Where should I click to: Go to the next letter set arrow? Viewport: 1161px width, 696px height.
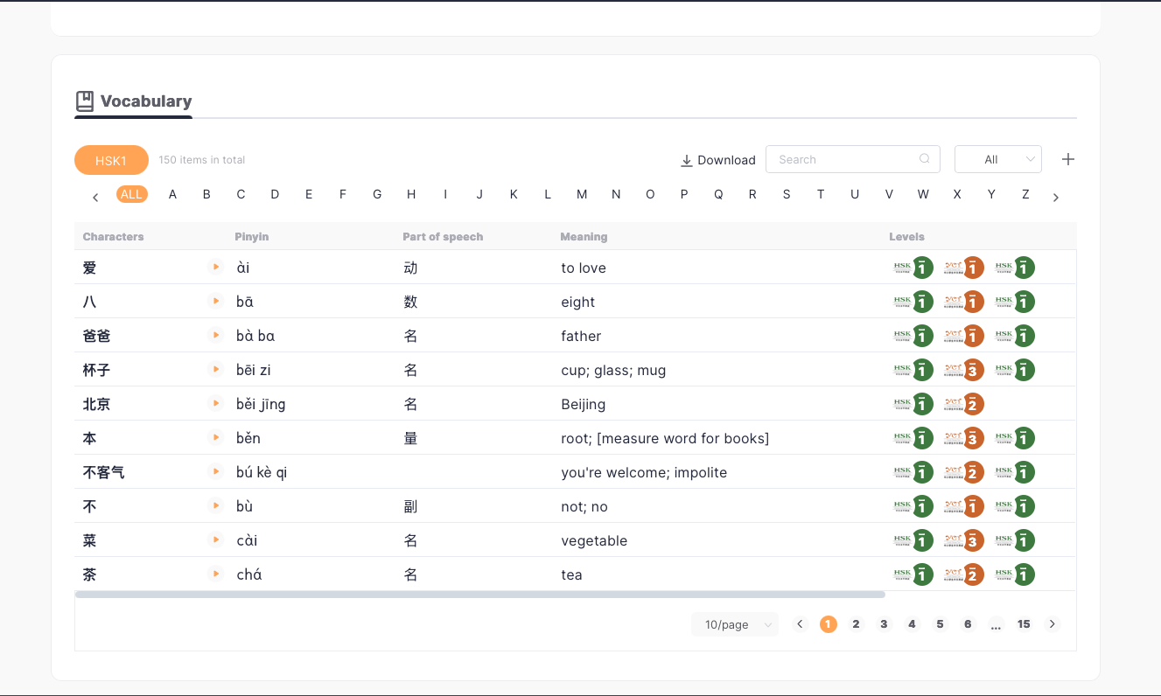pyautogui.click(x=1056, y=198)
